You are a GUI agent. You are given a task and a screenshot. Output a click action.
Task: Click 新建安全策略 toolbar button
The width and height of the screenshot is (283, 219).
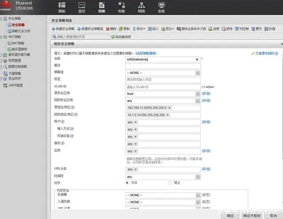pyautogui.click(x=63, y=29)
